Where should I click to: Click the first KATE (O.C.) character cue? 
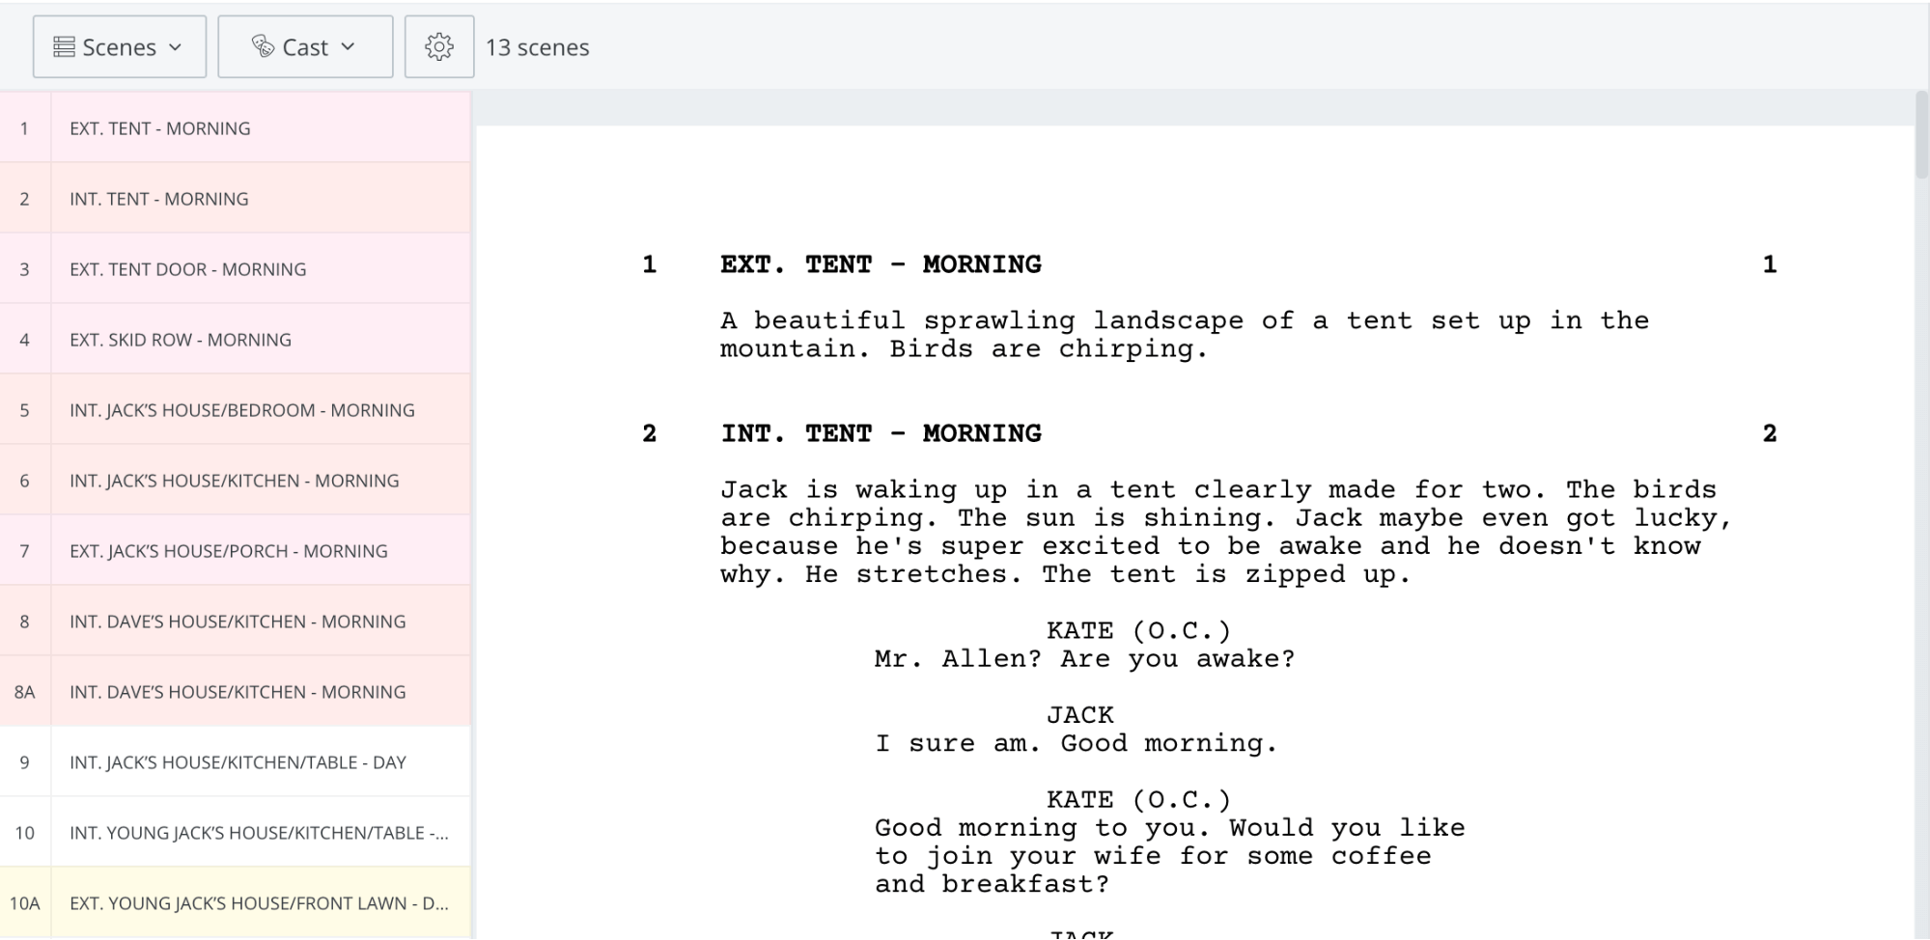pyautogui.click(x=1139, y=631)
